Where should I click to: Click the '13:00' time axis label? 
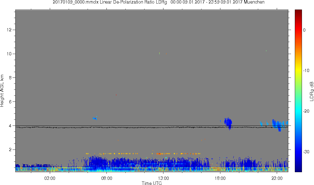163,178
